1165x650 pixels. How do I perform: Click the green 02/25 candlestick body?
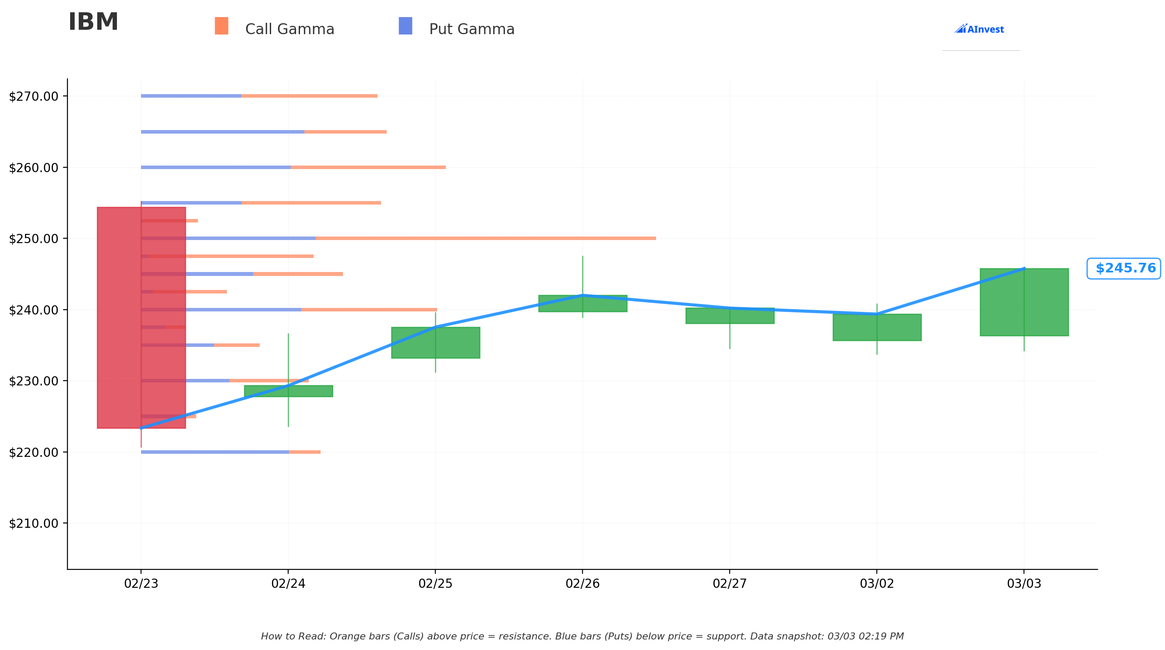pos(435,343)
